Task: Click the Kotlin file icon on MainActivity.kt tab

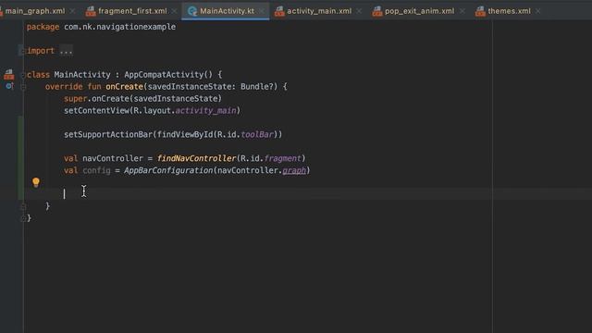Action: tap(192, 11)
